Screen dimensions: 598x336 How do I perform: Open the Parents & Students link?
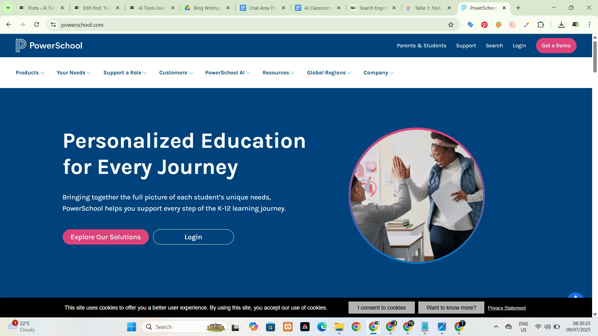421,45
